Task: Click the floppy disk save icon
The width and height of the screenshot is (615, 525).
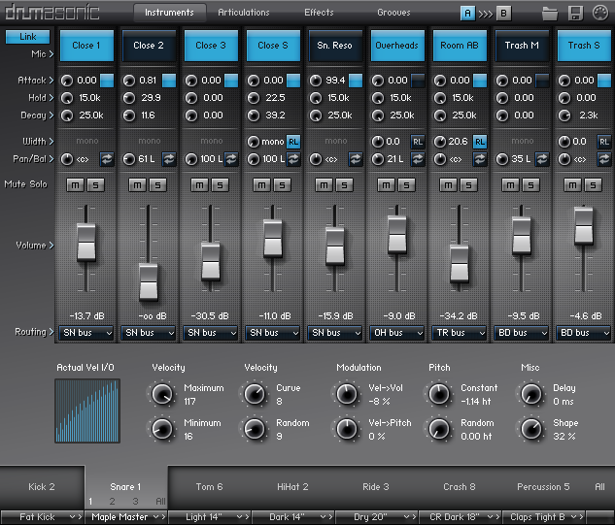Action: coord(575,14)
